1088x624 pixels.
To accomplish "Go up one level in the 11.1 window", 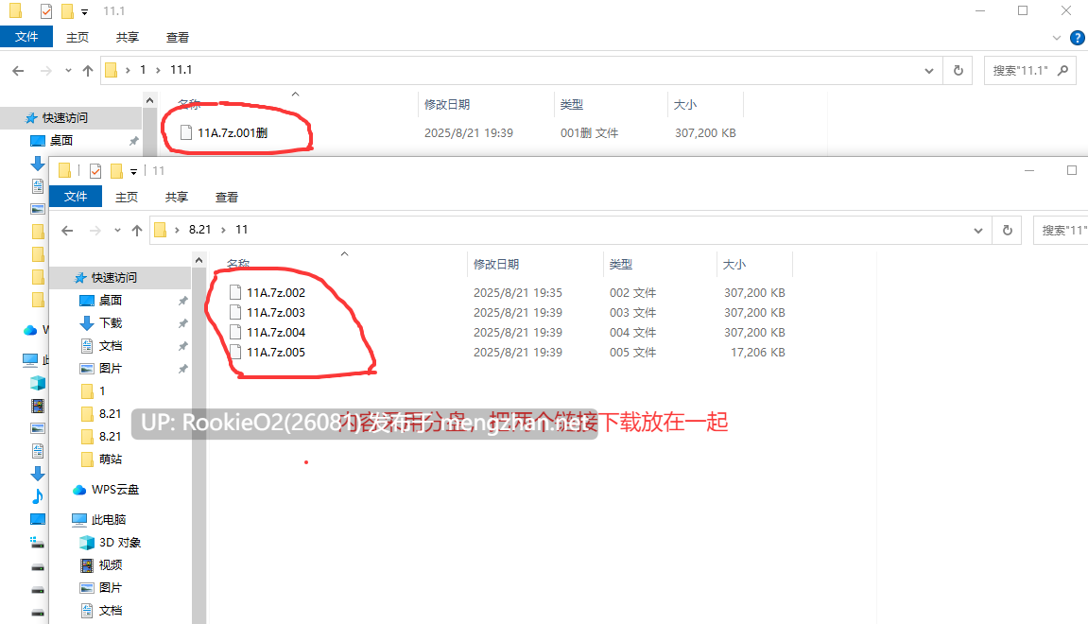I will coord(87,71).
